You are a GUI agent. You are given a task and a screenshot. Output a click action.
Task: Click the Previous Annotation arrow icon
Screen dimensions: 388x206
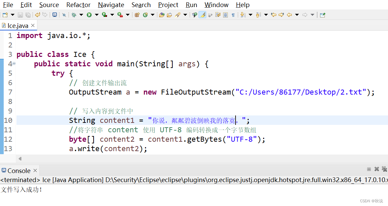tap(258, 15)
